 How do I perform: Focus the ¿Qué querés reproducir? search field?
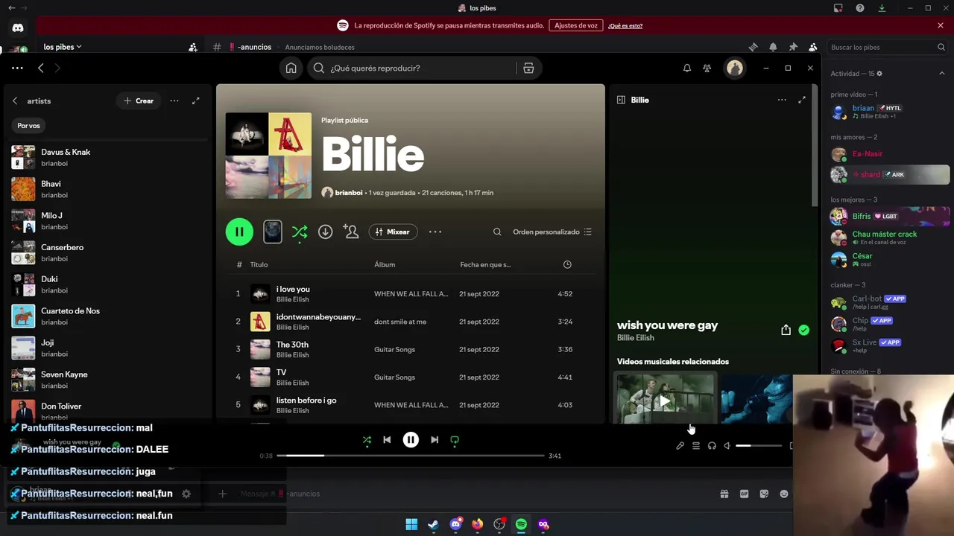pos(412,68)
